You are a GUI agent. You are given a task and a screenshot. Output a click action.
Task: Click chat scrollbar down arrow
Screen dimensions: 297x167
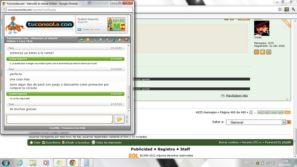[129, 111]
